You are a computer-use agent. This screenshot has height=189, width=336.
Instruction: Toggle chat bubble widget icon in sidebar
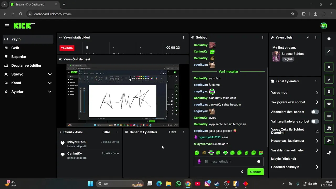tap(329, 104)
